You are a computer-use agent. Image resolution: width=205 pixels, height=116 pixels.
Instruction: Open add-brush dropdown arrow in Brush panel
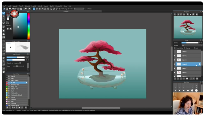[14, 108]
